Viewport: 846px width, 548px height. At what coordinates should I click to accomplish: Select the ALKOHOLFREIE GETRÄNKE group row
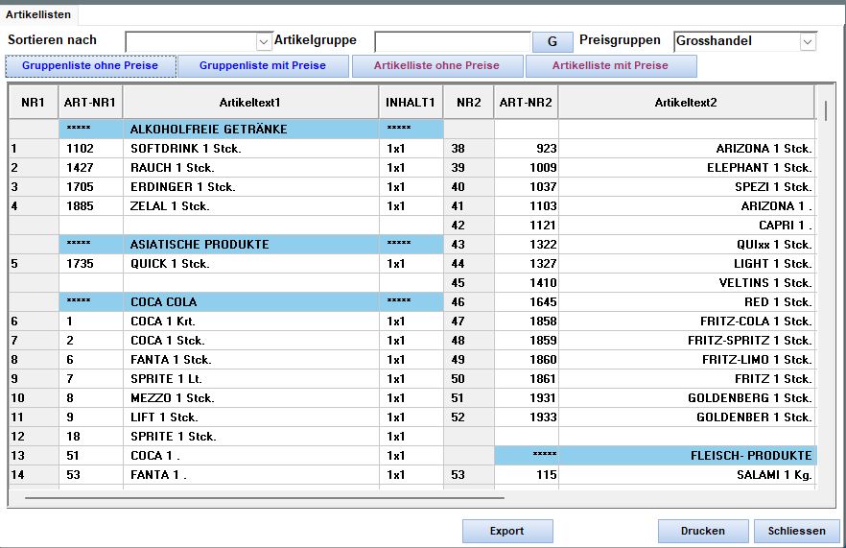[x=208, y=130]
